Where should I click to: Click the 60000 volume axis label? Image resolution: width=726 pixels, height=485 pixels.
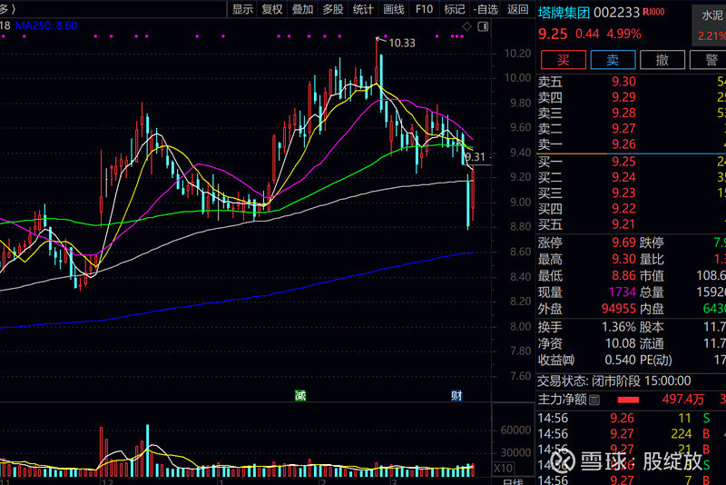click(x=515, y=430)
